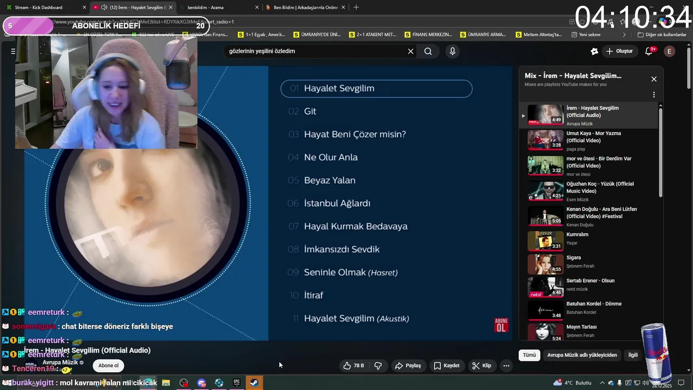Open 'ÜMRANİYE ARMA...' bookmark
This screenshot has height=390, width=693.
(483, 35)
